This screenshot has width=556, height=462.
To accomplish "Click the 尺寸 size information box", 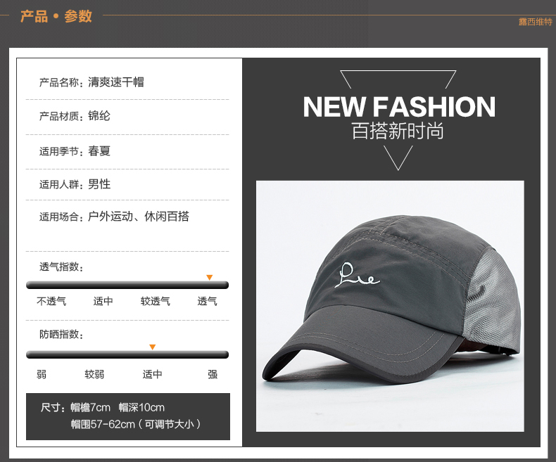I will (128, 416).
